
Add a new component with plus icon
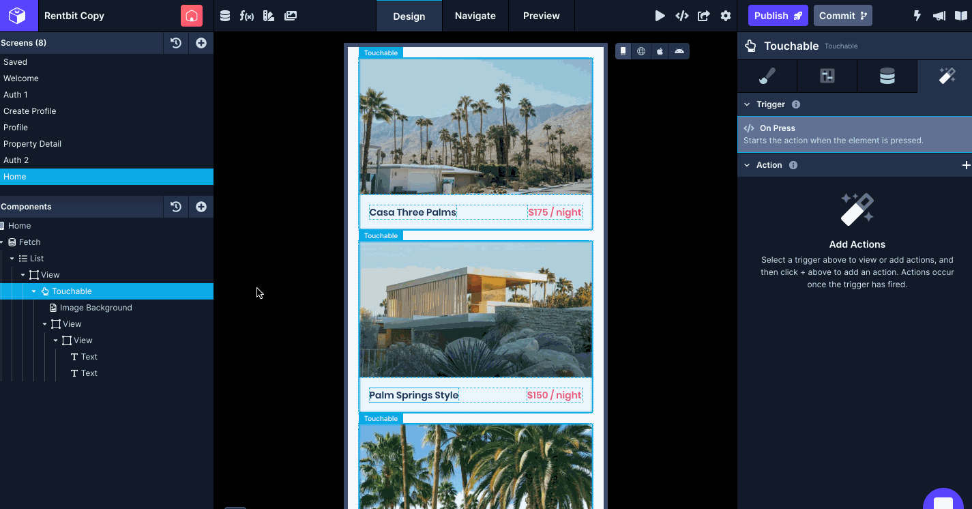(201, 207)
